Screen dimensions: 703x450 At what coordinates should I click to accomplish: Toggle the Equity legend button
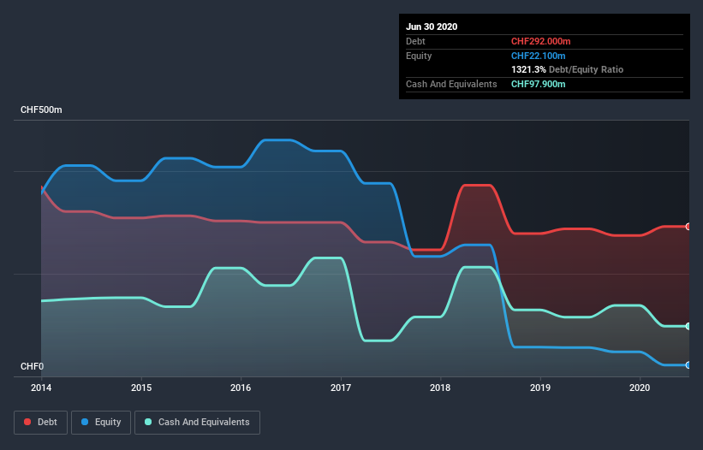point(101,423)
